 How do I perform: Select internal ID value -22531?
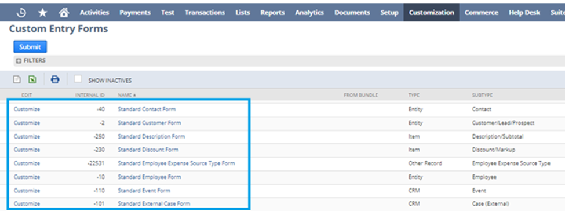point(96,163)
